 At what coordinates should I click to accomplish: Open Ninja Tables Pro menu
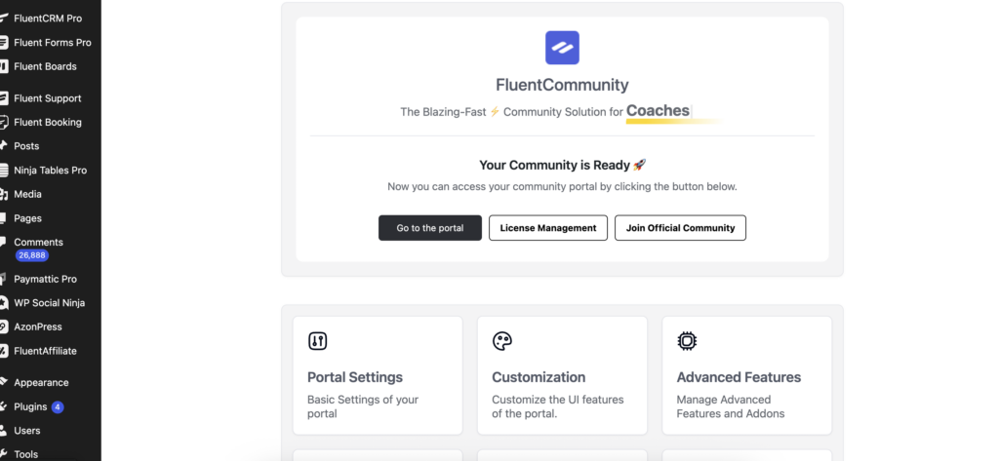(x=51, y=170)
